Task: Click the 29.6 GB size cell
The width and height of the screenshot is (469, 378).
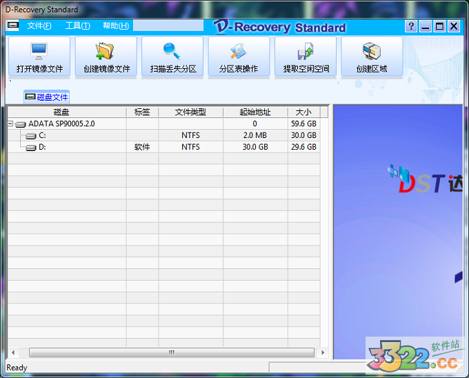Action: click(304, 147)
